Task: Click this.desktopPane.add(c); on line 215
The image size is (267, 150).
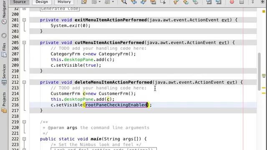Action: click(x=83, y=99)
